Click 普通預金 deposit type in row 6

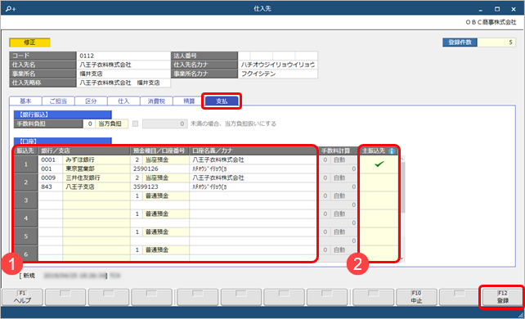click(166, 250)
